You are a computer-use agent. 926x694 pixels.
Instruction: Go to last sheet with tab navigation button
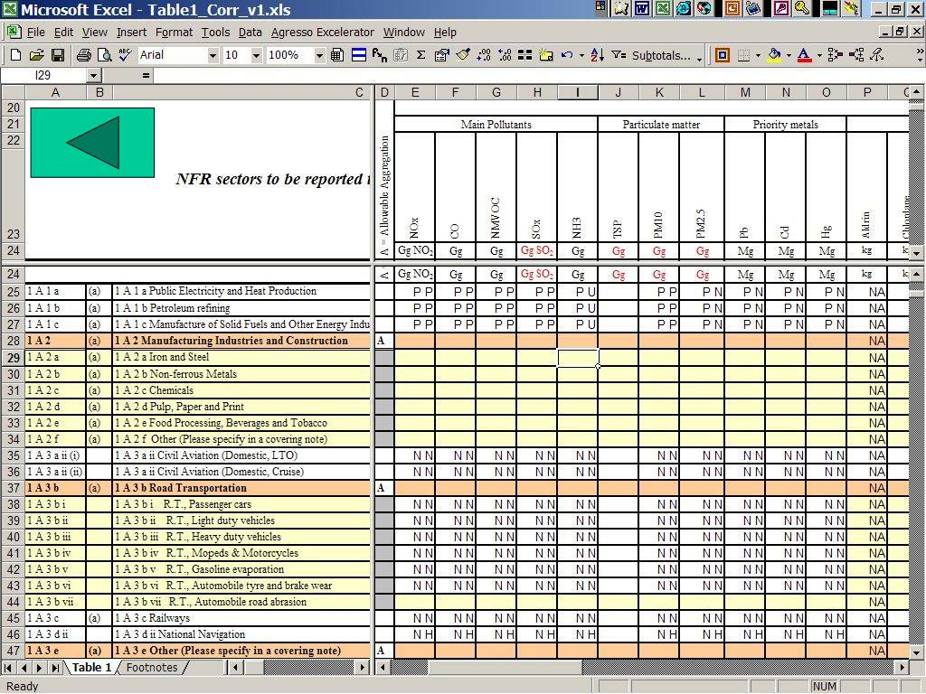(55, 668)
